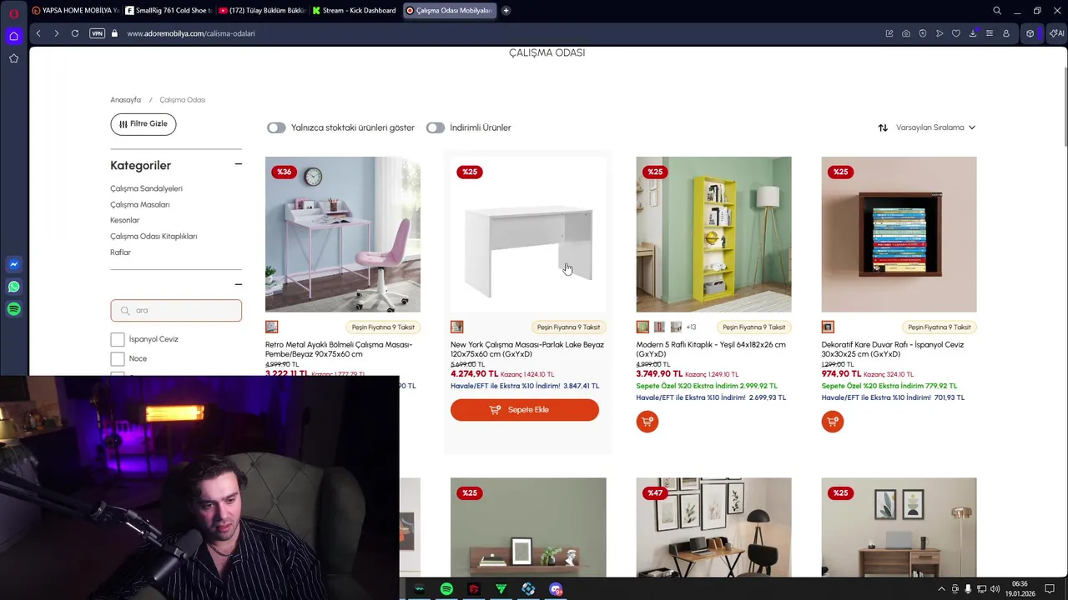
Task: Switch to YAPSA HOME MOBİLYA tab
Action: click(75, 11)
